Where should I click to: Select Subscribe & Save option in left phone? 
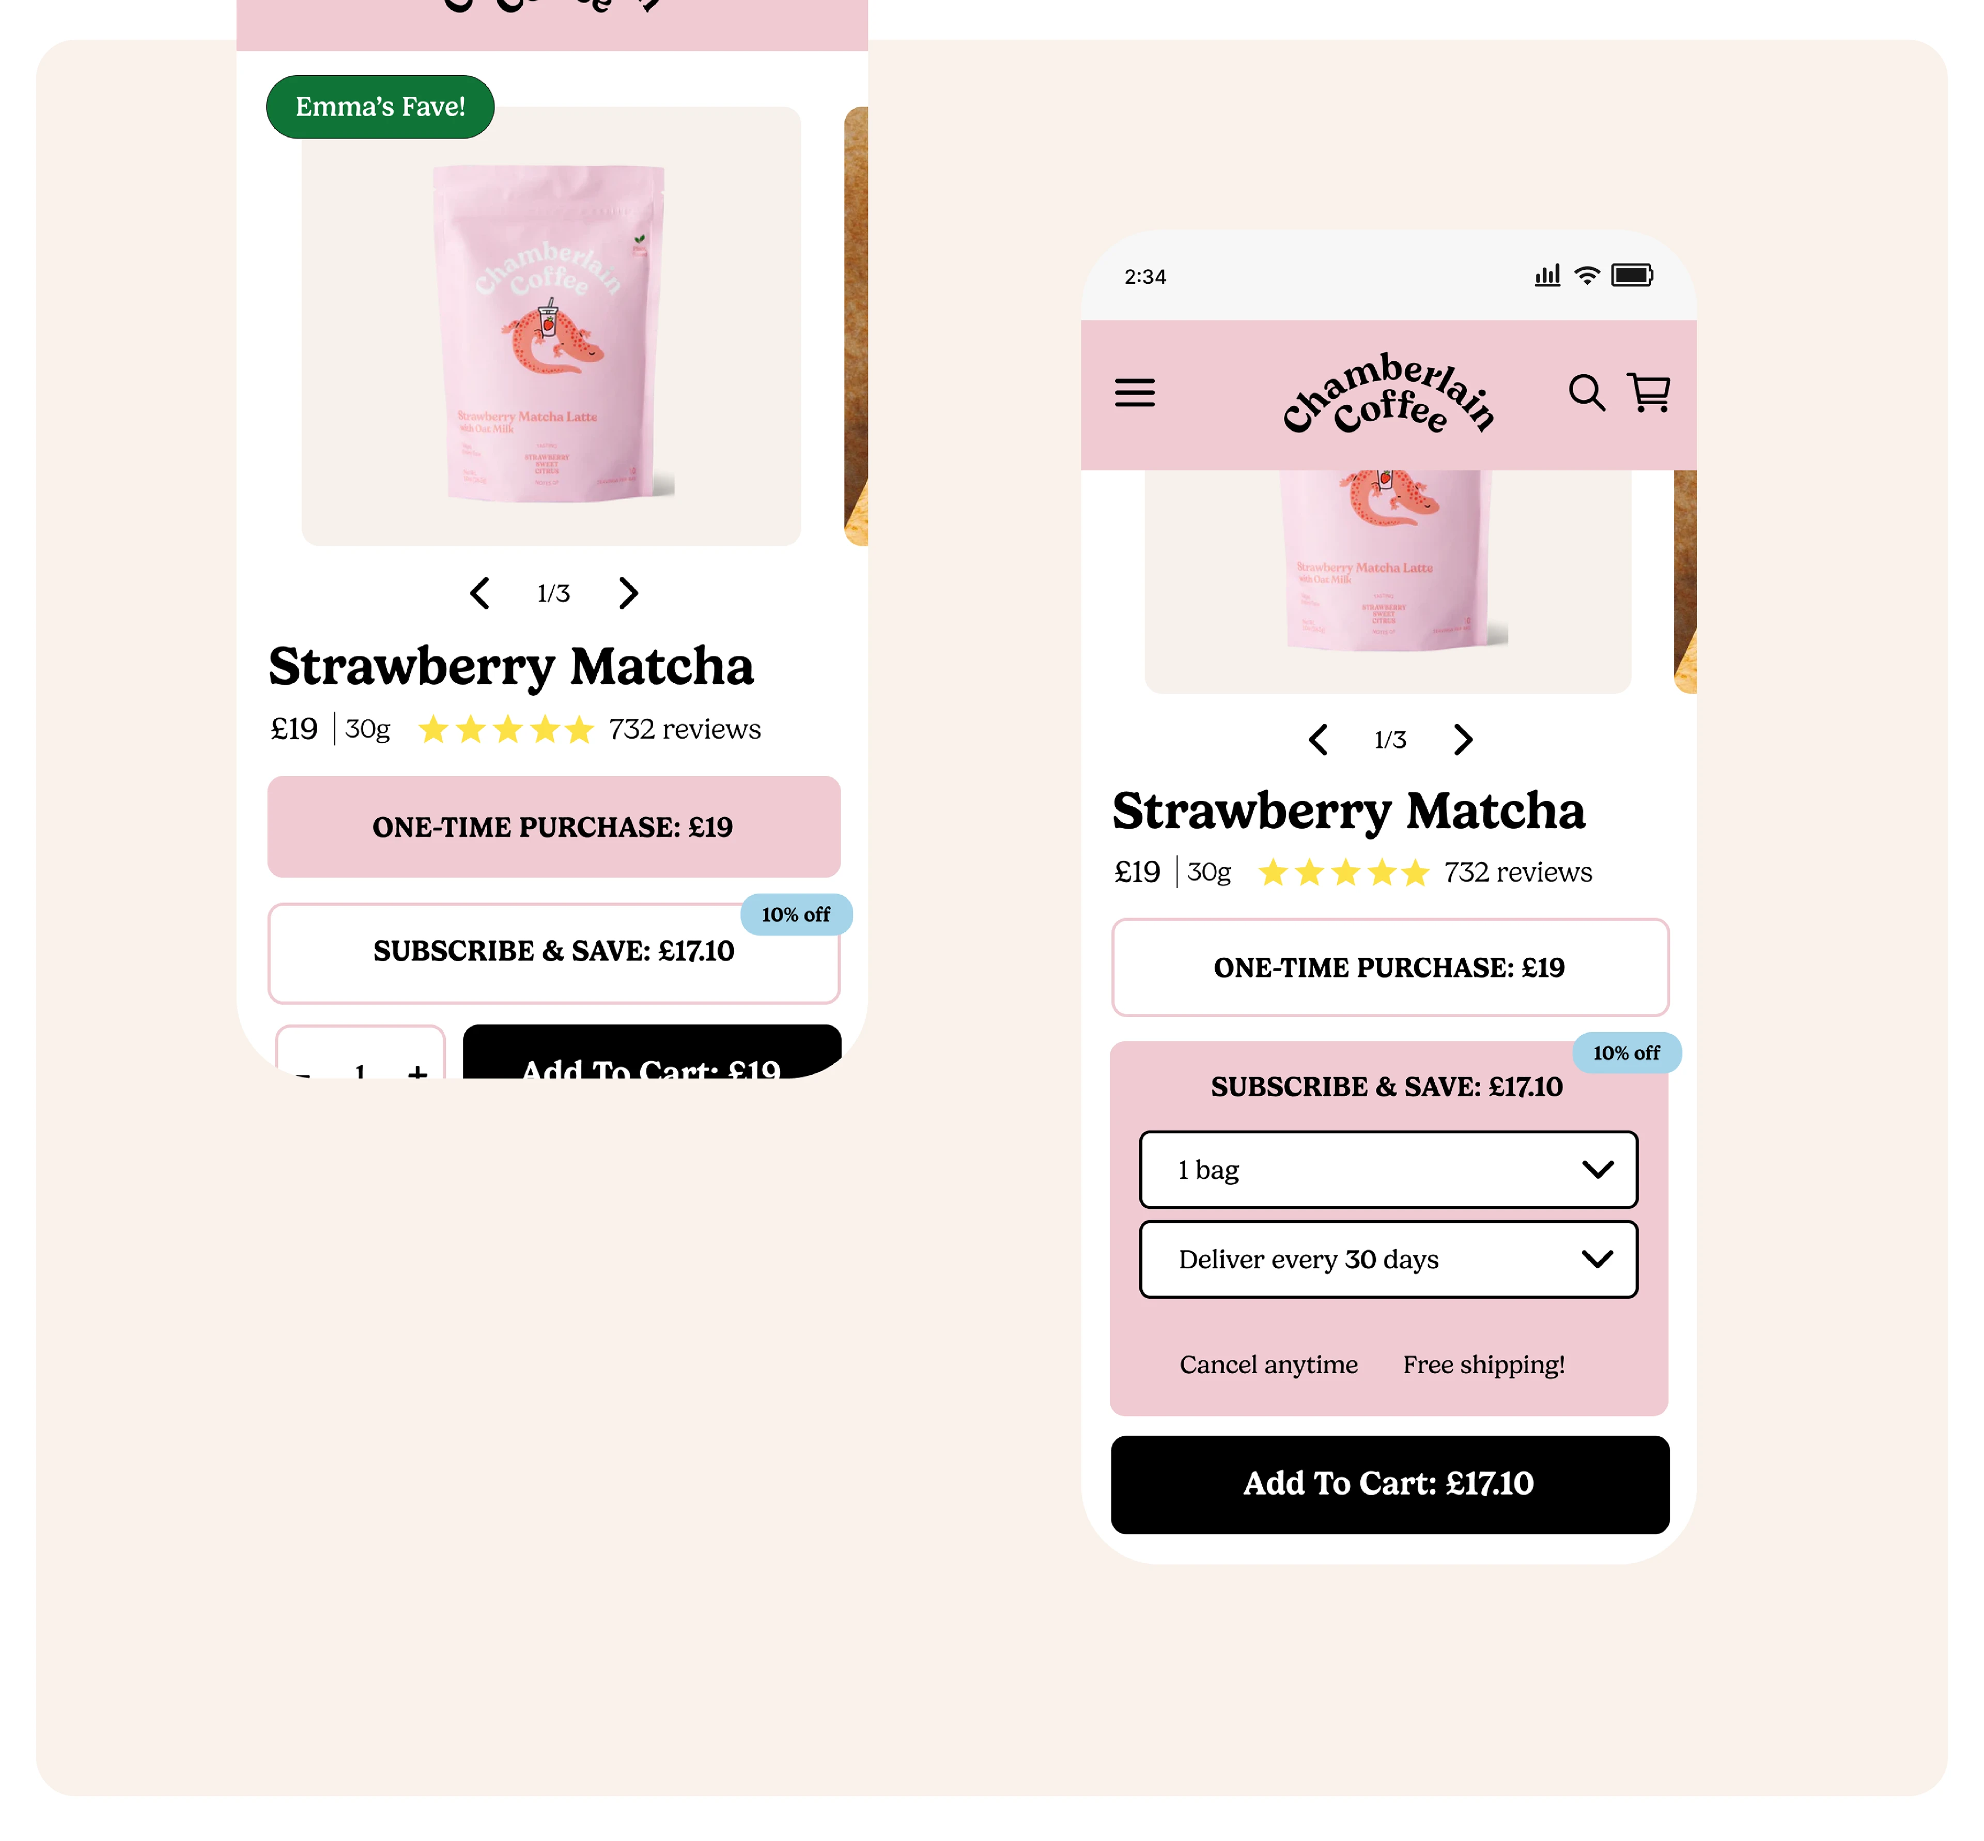click(x=554, y=953)
